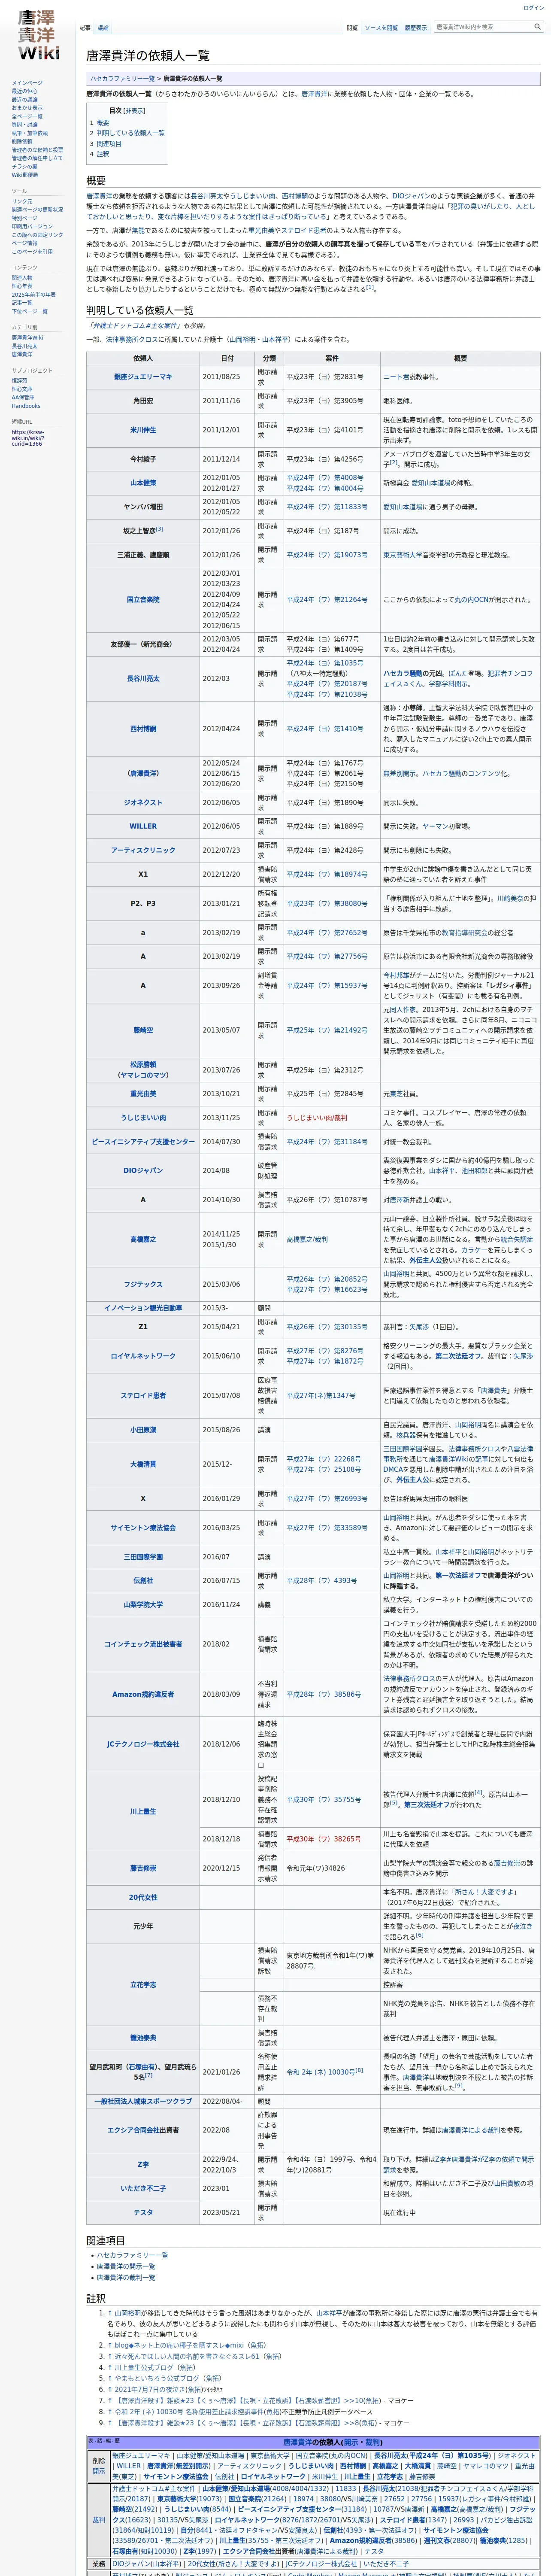
Task: Collapse table of contents via 非表示
Action: click(x=134, y=111)
